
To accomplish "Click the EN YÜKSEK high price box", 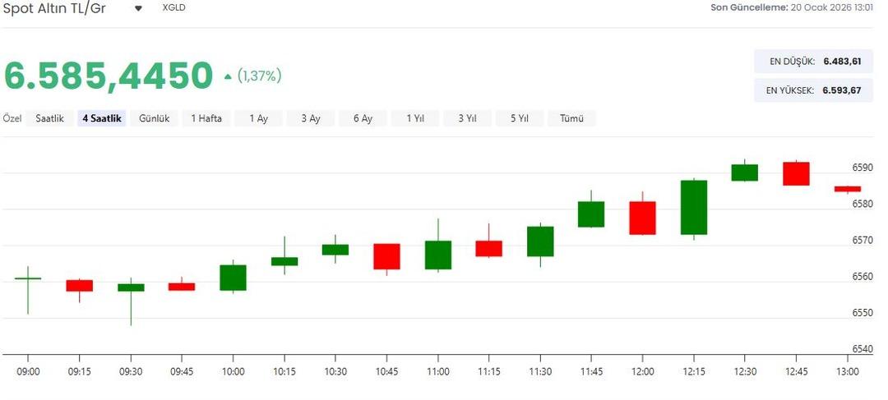I will pyautogui.click(x=813, y=90).
